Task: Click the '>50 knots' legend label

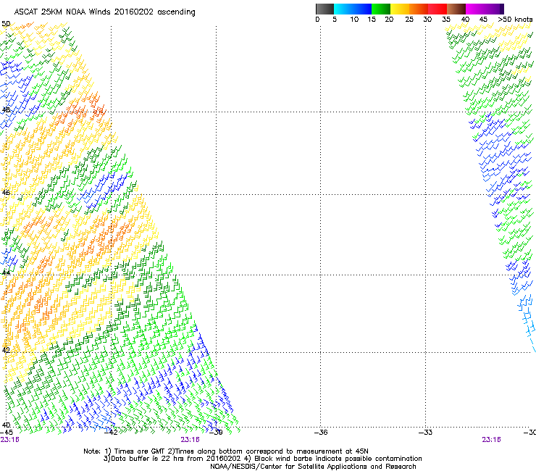Action: point(515,20)
